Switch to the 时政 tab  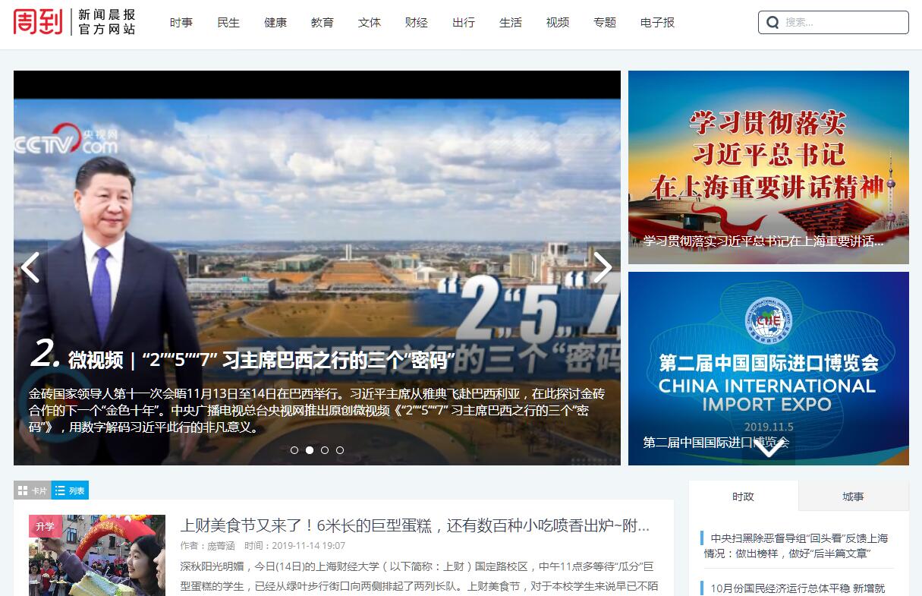point(744,497)
